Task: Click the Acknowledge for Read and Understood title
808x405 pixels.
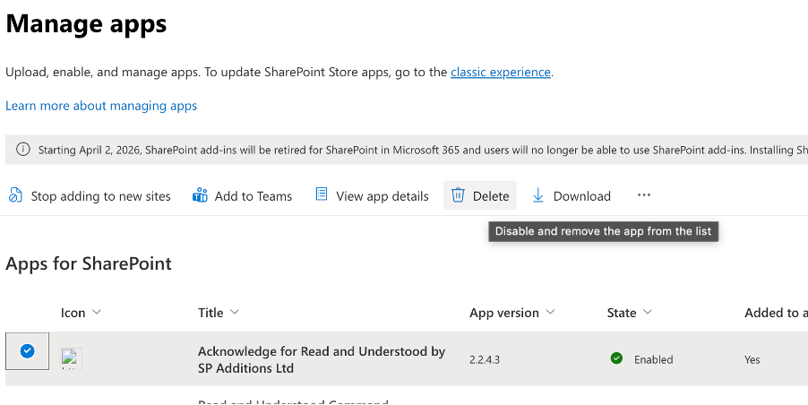Action: pyautogui.click(x=322, y=359)
